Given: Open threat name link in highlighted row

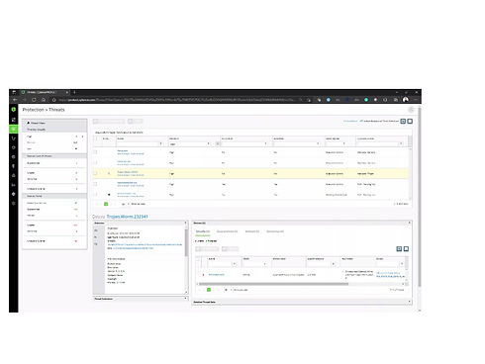Looking at the screenshot, I should coord(128,172).
